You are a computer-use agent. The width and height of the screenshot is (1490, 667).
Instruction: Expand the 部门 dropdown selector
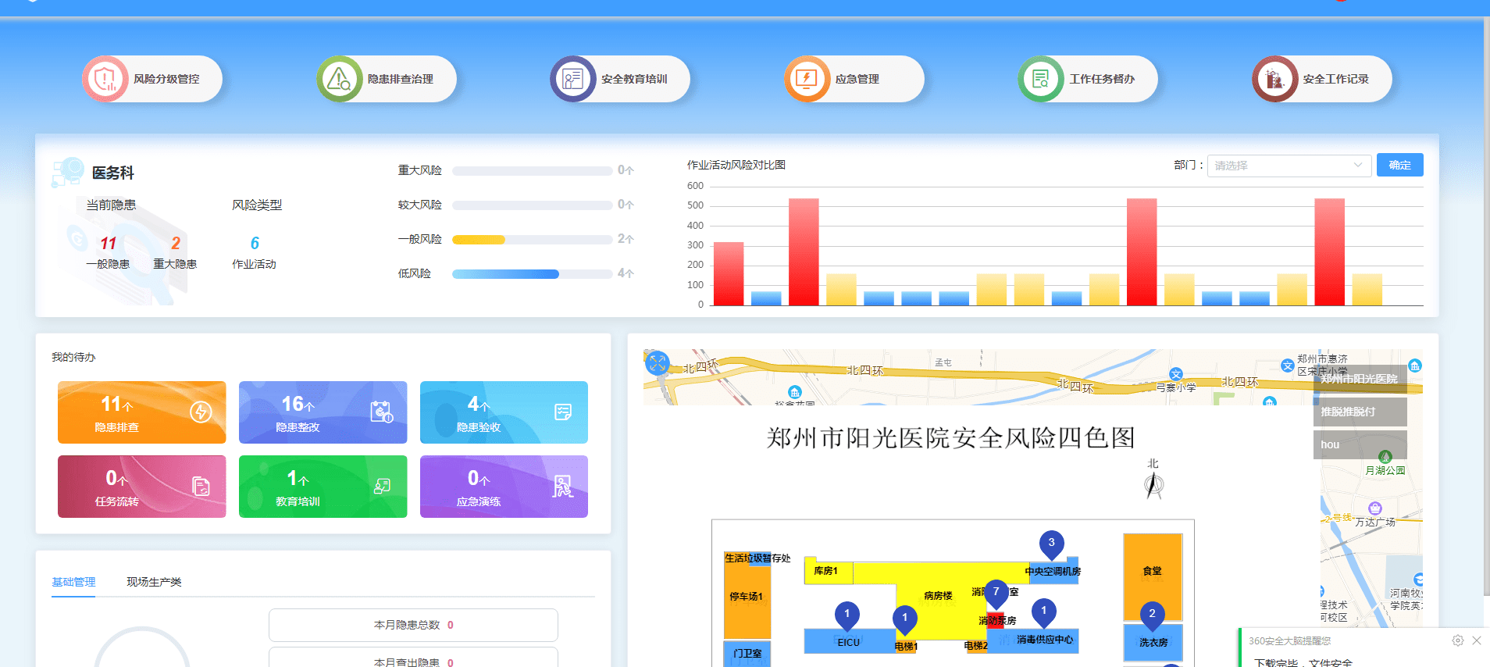pos(1288,166)
